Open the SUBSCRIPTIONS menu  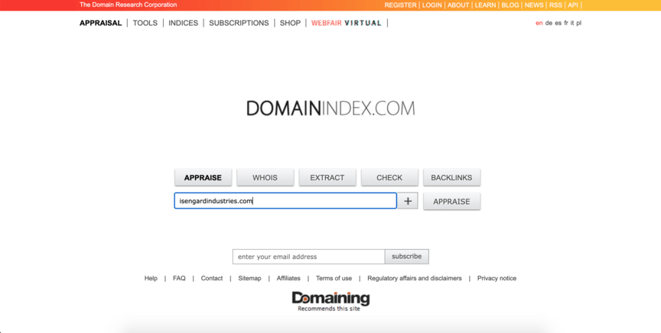click(239, 23)
